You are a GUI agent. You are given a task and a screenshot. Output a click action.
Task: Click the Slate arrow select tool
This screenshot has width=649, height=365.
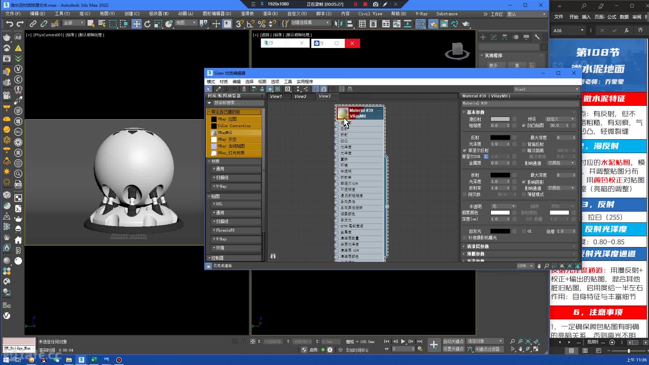[x=209, y=89]
